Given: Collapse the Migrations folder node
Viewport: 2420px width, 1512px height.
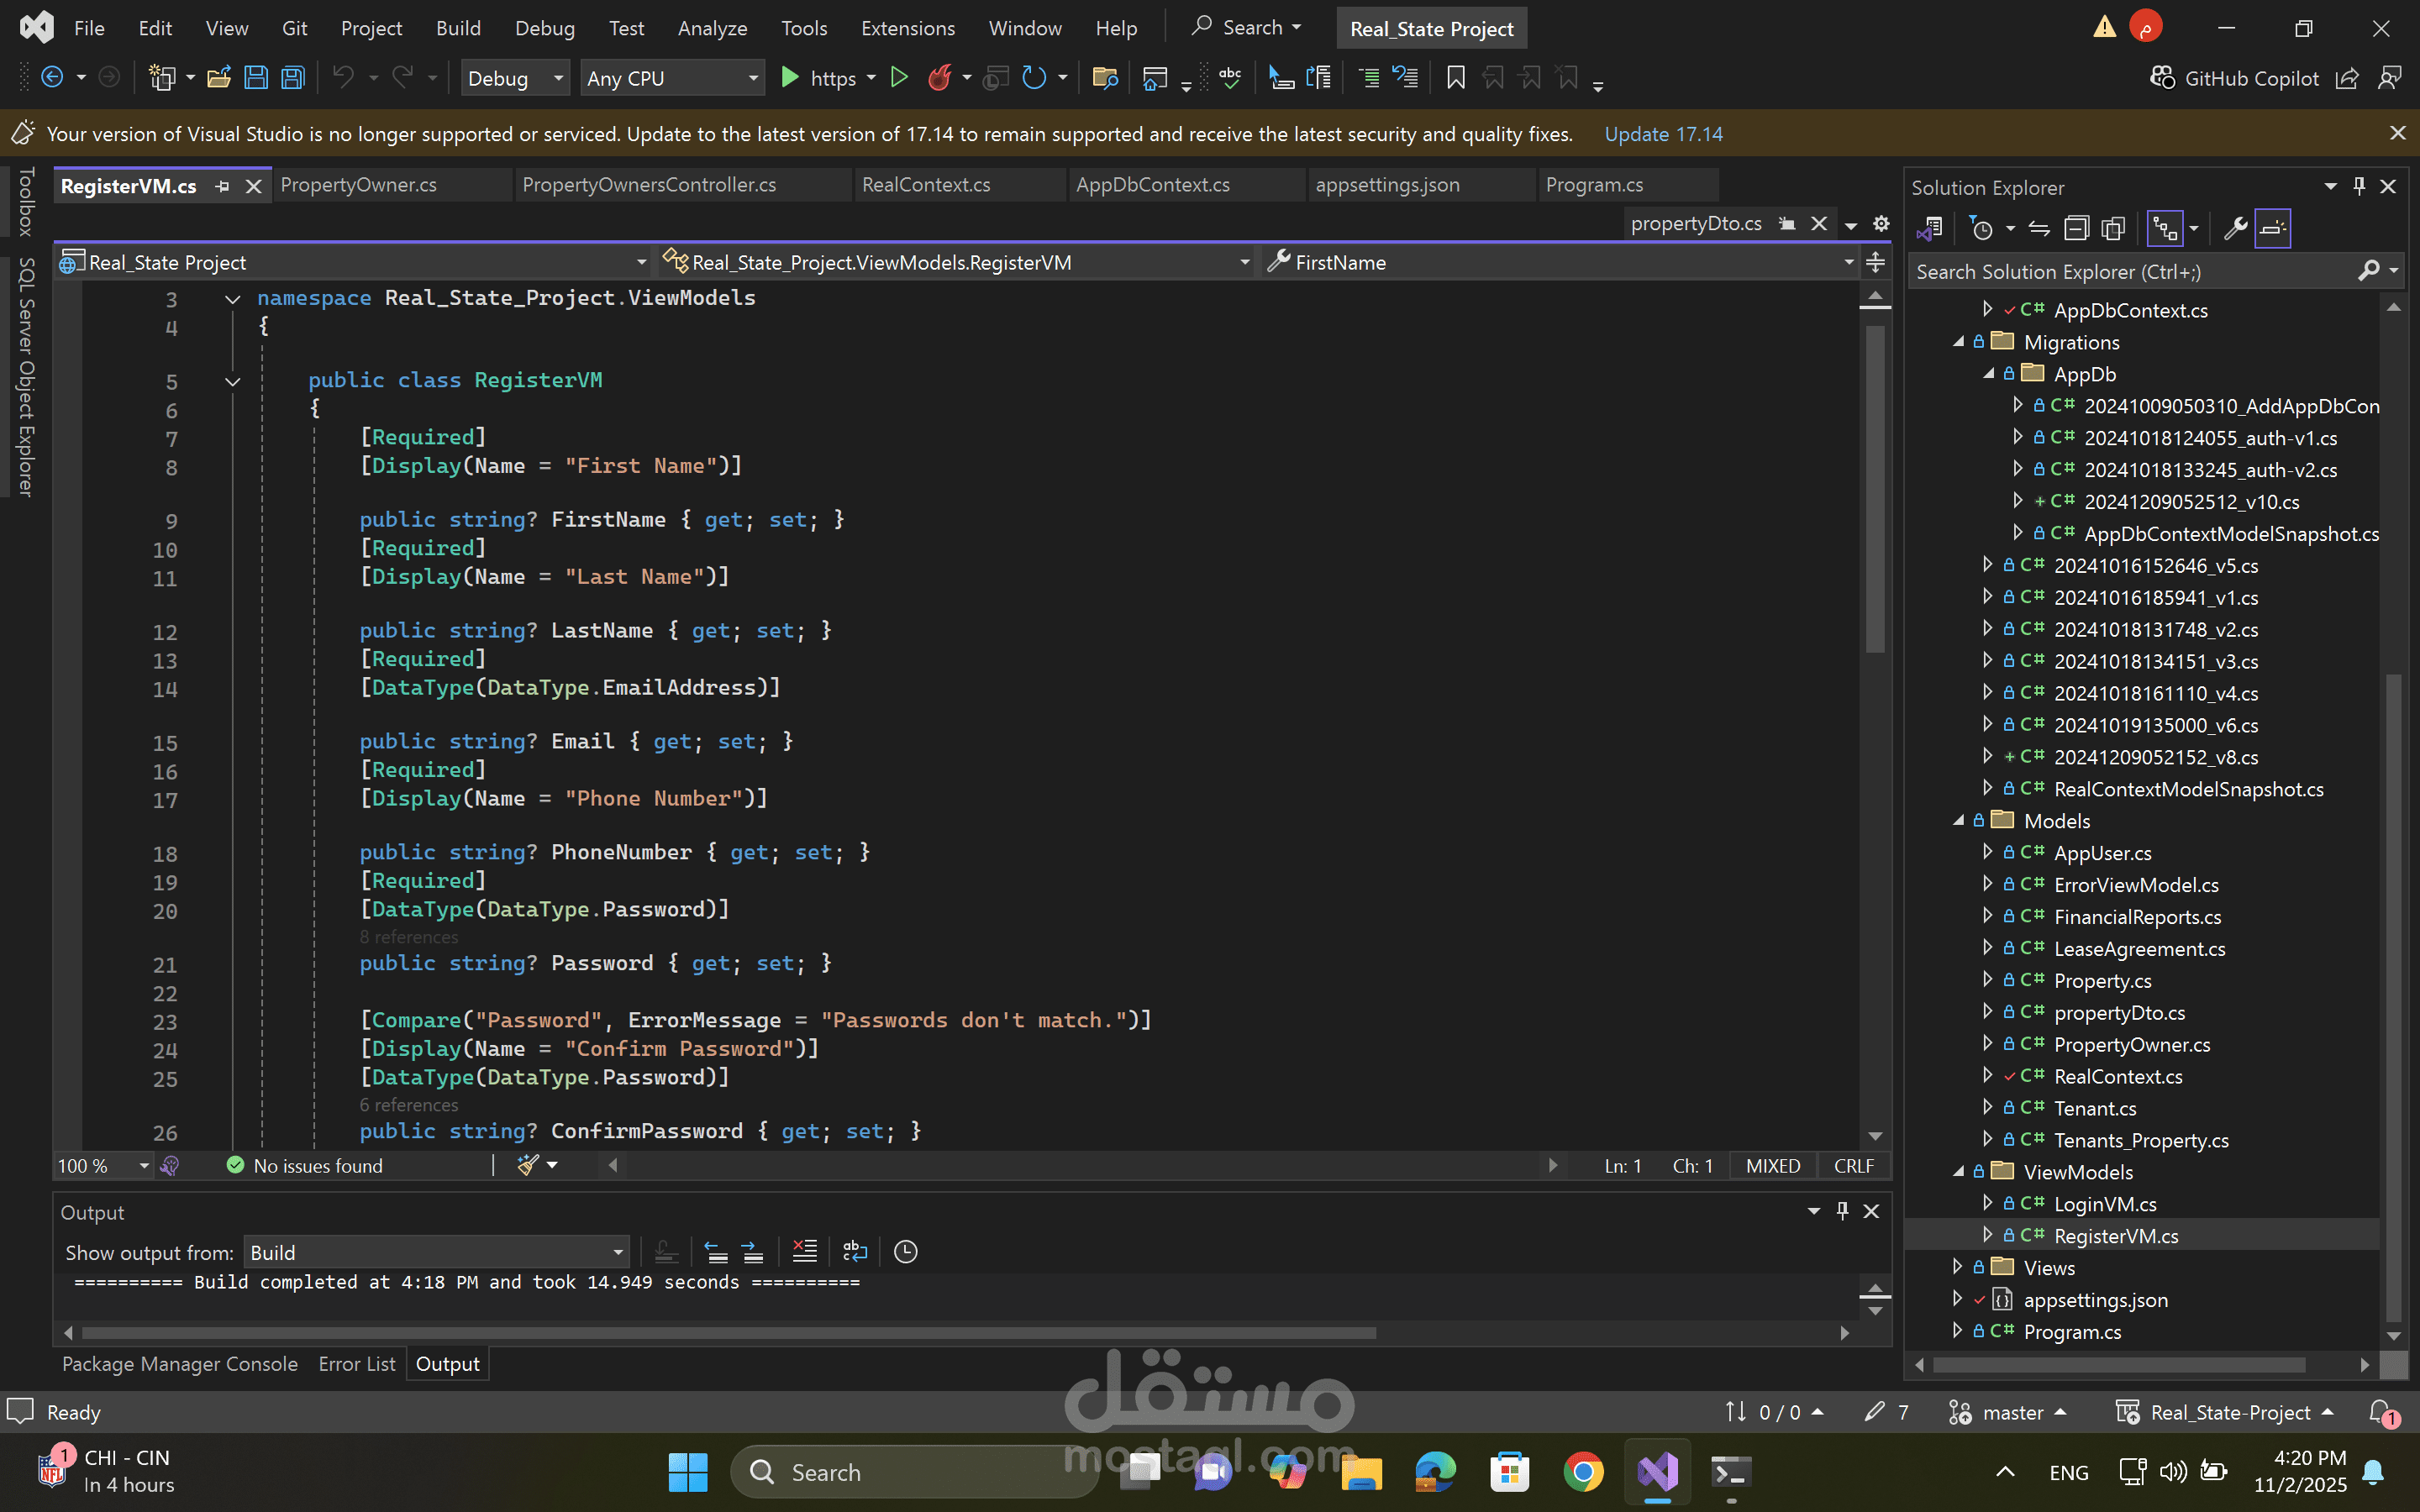Looking at the screenshot, I should click(1959, 342).
